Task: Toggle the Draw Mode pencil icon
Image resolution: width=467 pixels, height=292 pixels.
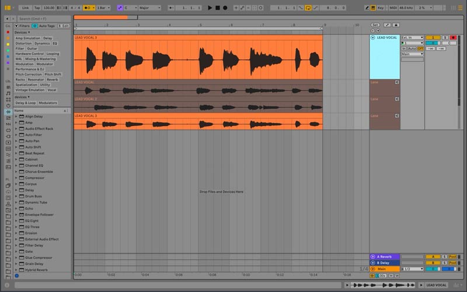Action: click(367, 8)
